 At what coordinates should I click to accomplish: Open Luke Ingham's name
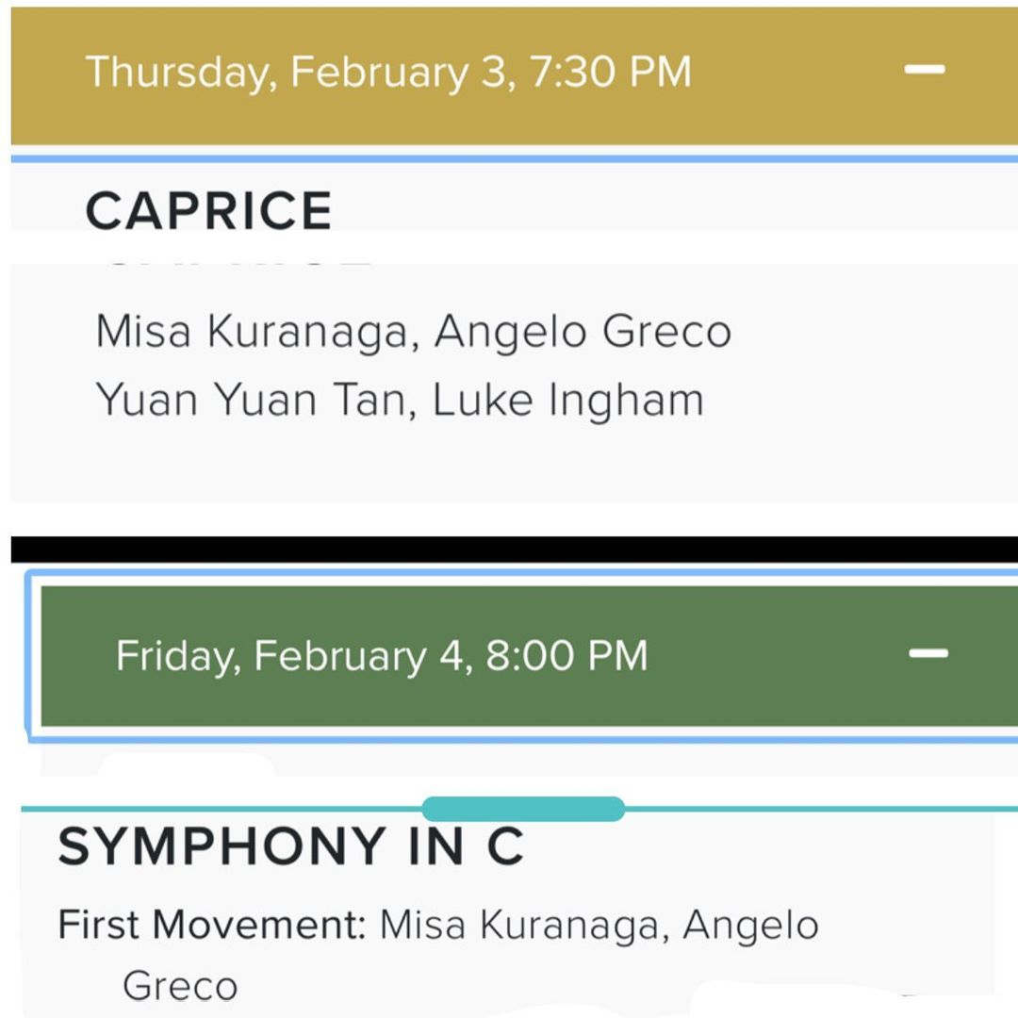click(568, 400)
